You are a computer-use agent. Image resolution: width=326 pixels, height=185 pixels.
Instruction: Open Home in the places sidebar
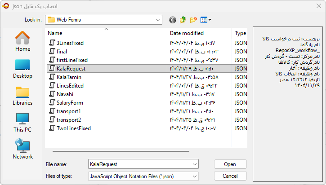tap(22, 41)
